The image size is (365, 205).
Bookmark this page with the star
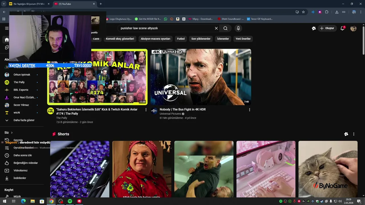[x=303, y=12]
